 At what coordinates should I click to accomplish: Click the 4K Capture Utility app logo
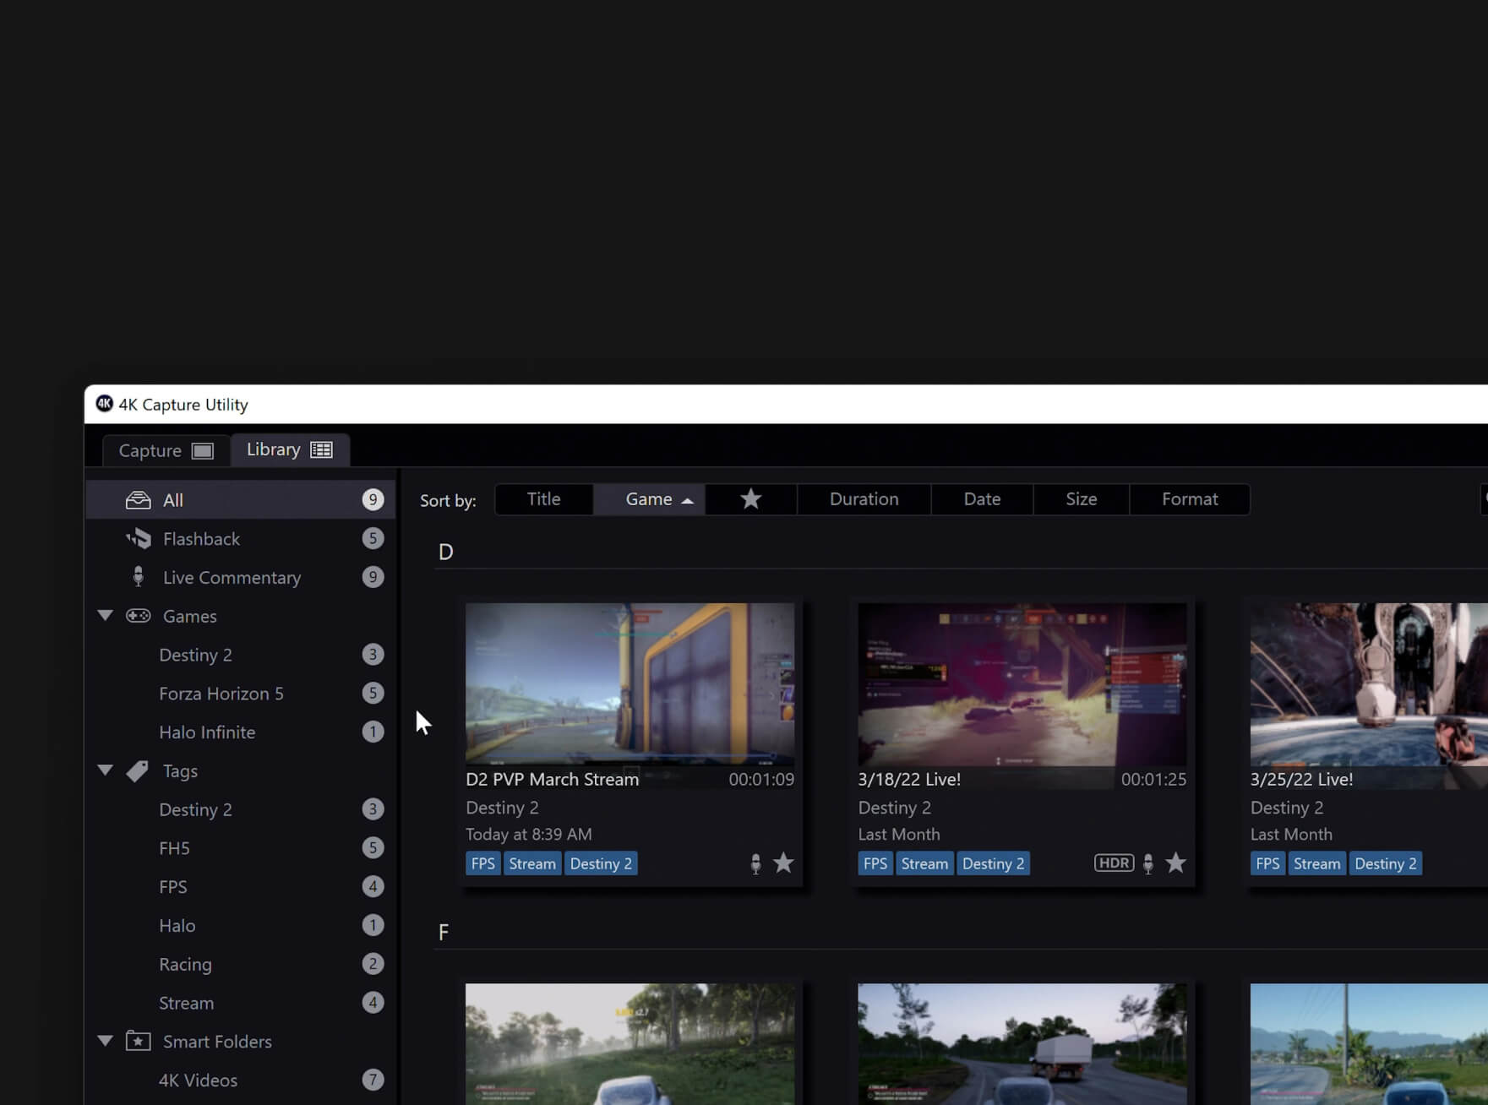[104, 404]
